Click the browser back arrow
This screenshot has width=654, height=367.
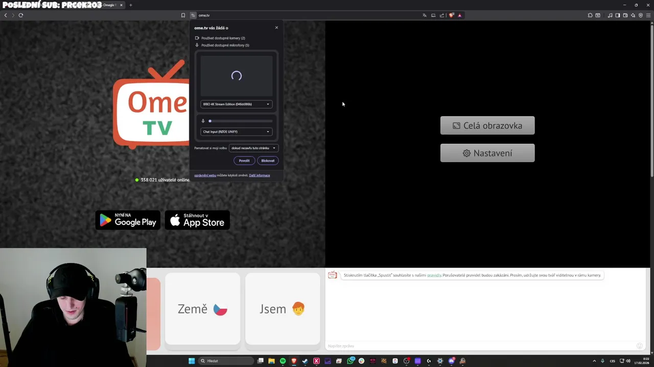tap(6, 15)
